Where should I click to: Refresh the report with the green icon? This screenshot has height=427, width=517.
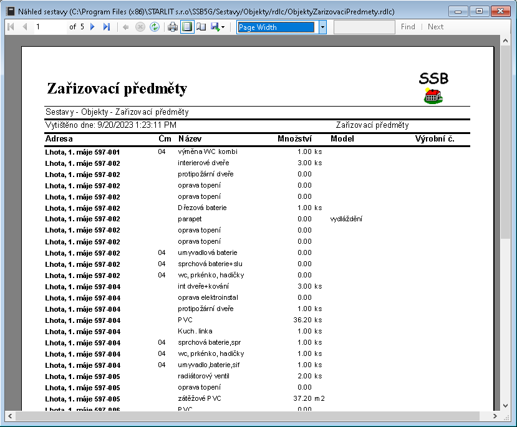(x=155, y=27)
